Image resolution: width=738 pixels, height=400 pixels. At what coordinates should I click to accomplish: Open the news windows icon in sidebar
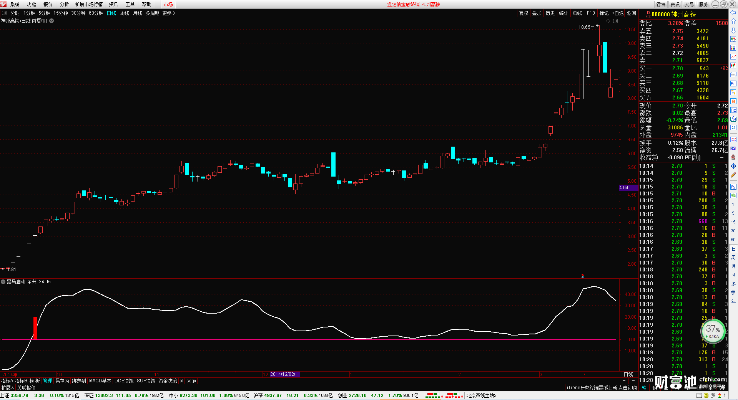click(733, 74)
